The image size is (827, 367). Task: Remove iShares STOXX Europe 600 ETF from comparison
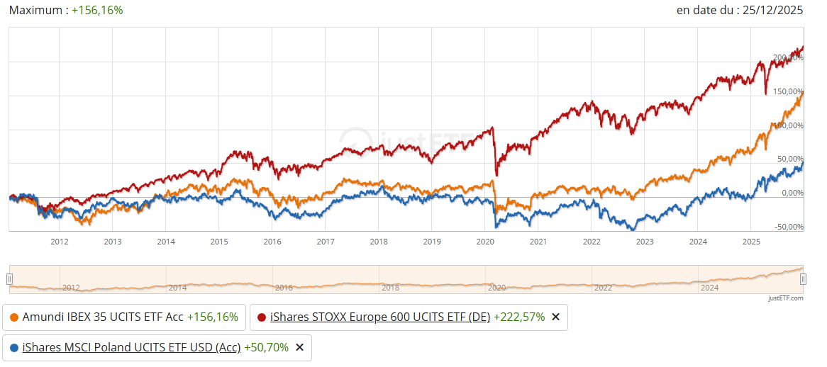(555, 317)
